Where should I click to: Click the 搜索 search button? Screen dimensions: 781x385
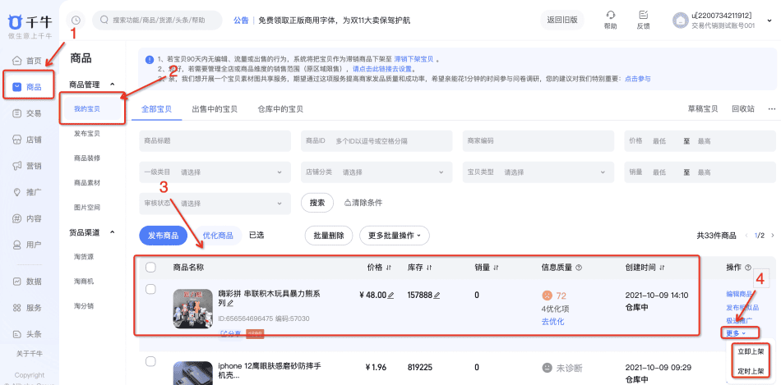pyautogui.click(x=317, y=203)
